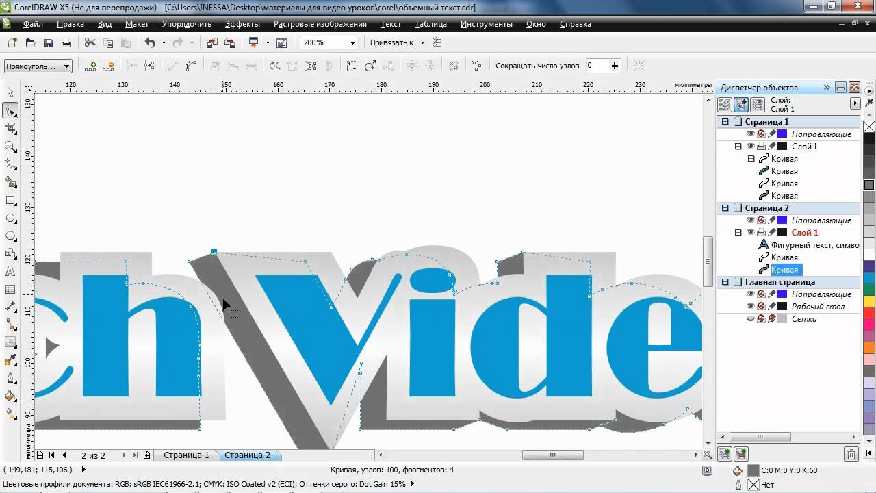The width and height of the screenshot is (876, 493).
Task: Save the document
Action: coord(49,42)
